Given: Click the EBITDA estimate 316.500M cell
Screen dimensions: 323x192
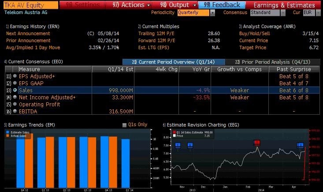Looking at the screenshot, I should point(113,111).
